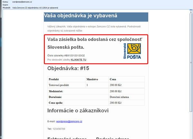193x139 pixels.
Task: Click the Kopie field label
Action: click(5, 5)
